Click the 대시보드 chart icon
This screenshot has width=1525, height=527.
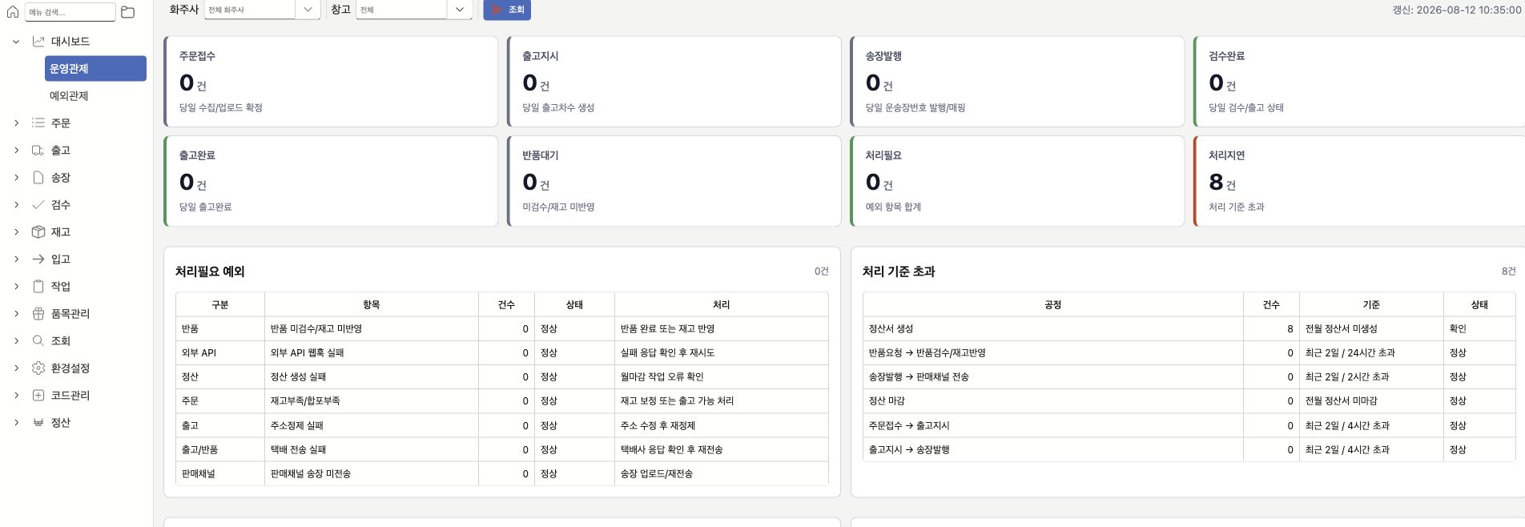click(38, 41)
